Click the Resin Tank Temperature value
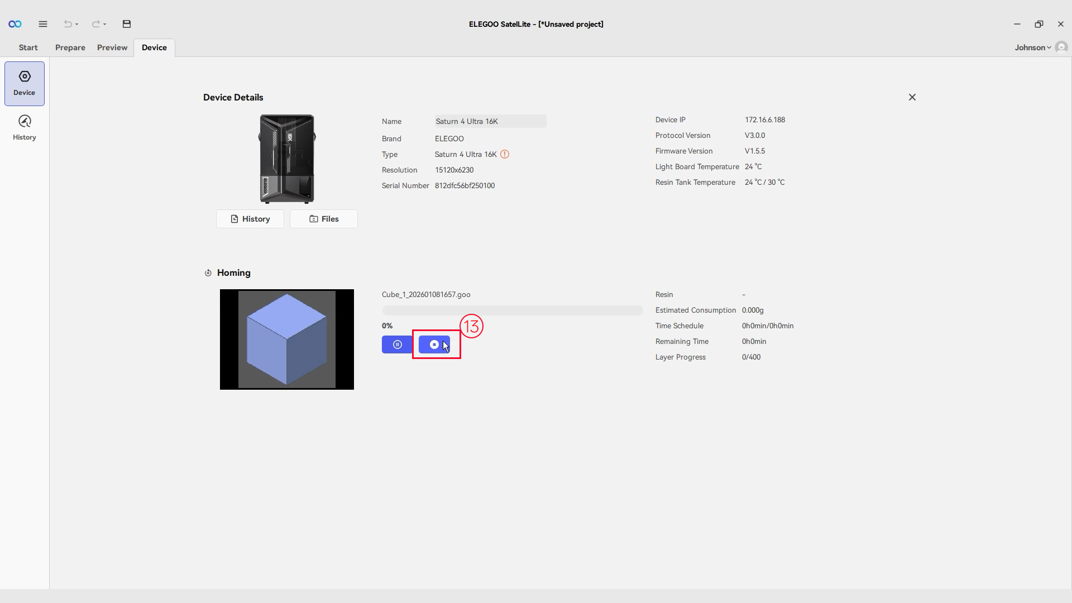Screen dimensions: 1072x603 click(x=764, y=182)
